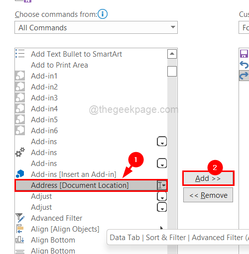Select the Add Text Bullet to SmartArt icon

pyautogui.click(x=20, y=54)
